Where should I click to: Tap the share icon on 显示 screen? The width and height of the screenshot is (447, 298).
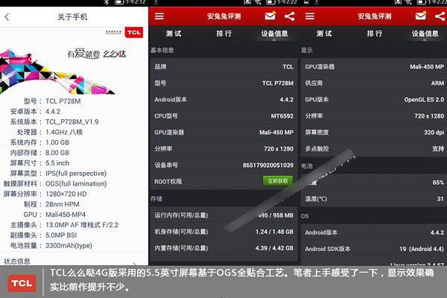(441, 16)
